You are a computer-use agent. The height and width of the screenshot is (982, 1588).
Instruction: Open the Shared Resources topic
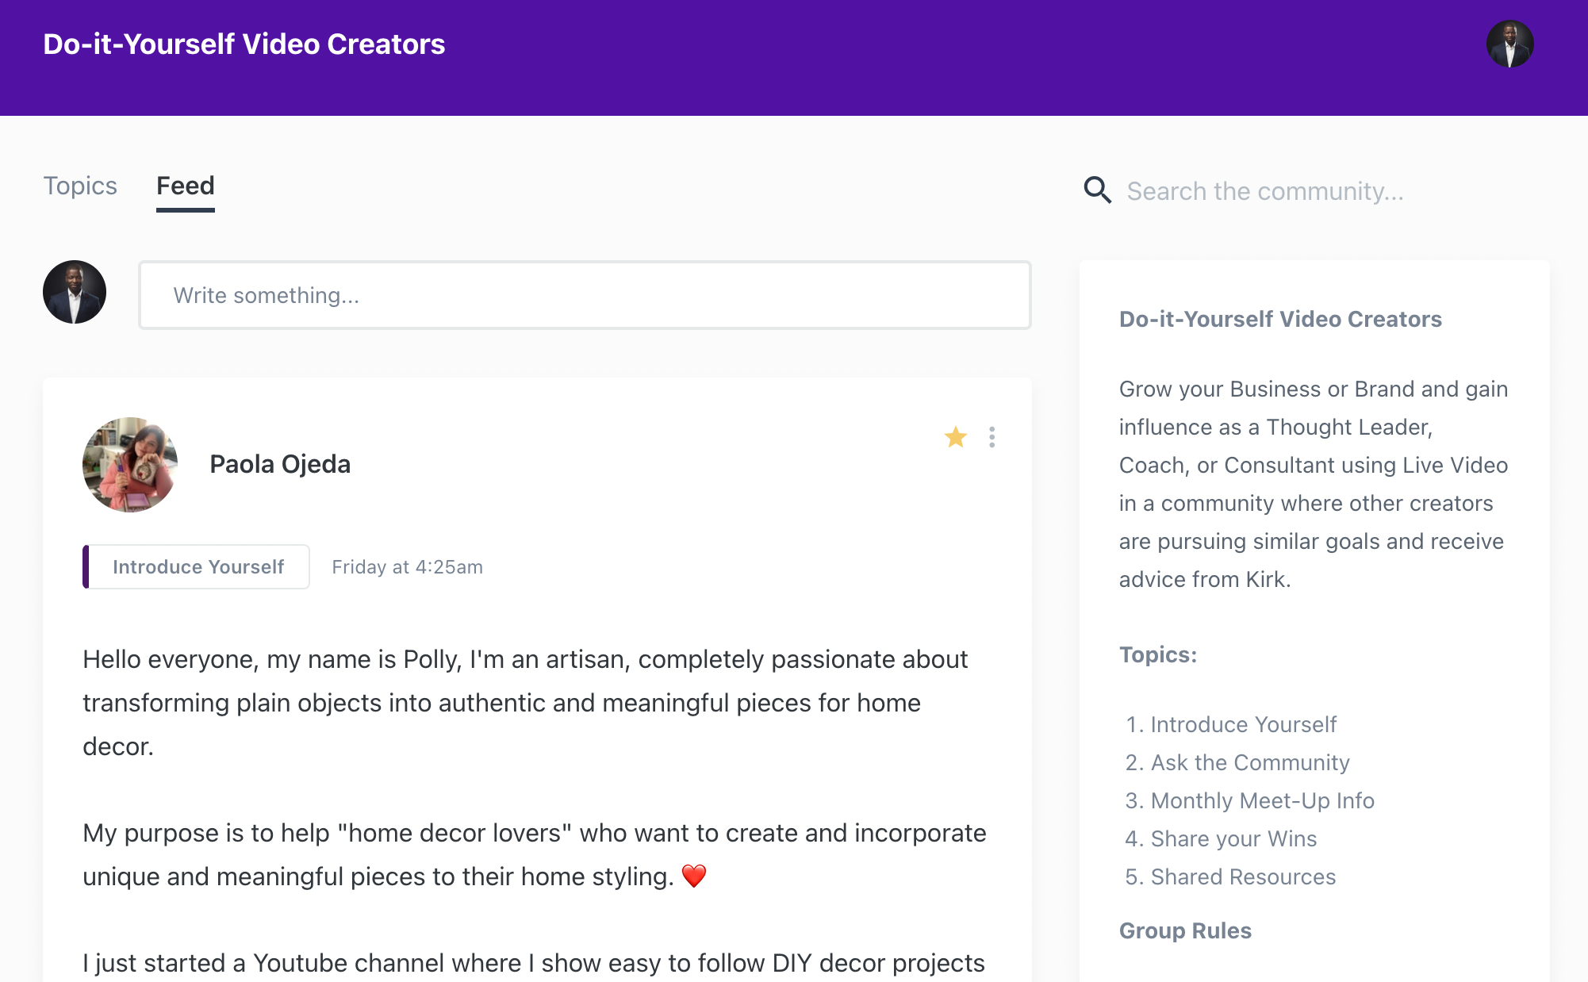[1243, 877]
